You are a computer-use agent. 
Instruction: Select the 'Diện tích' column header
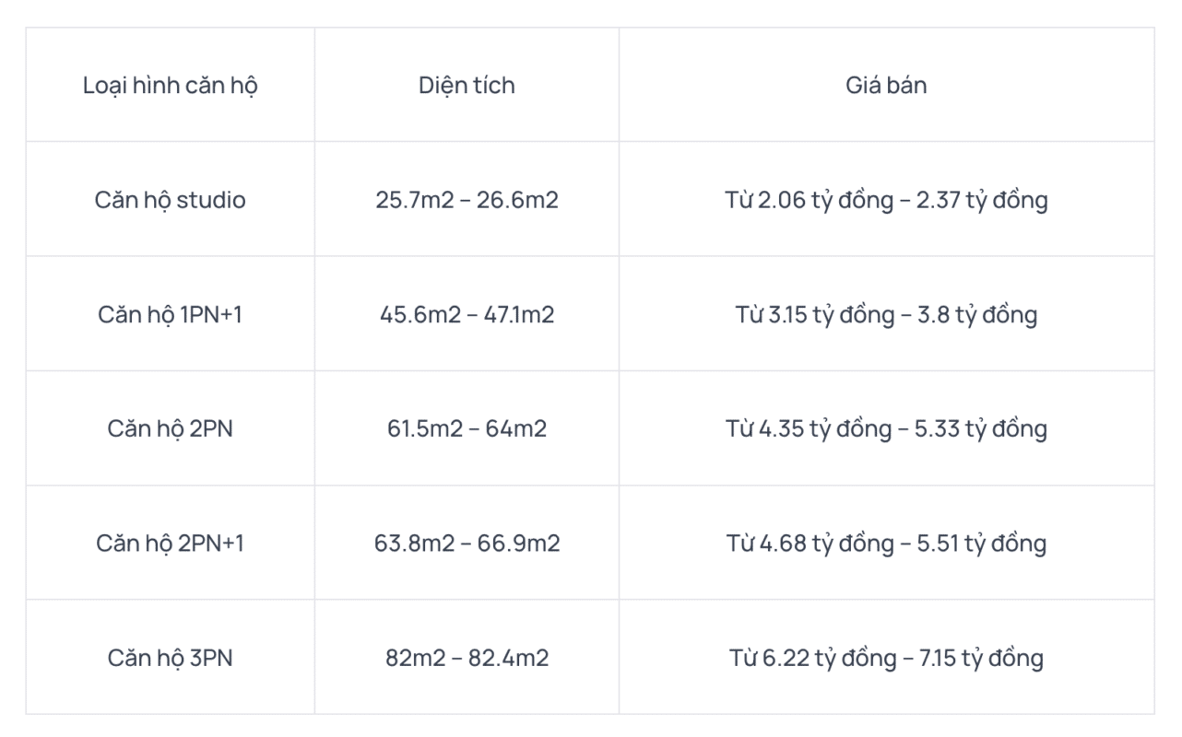(467, 86)
